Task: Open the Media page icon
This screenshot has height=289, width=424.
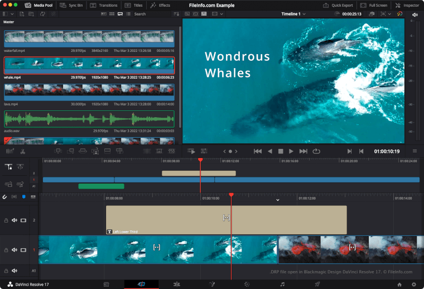Action: [105, 284]
